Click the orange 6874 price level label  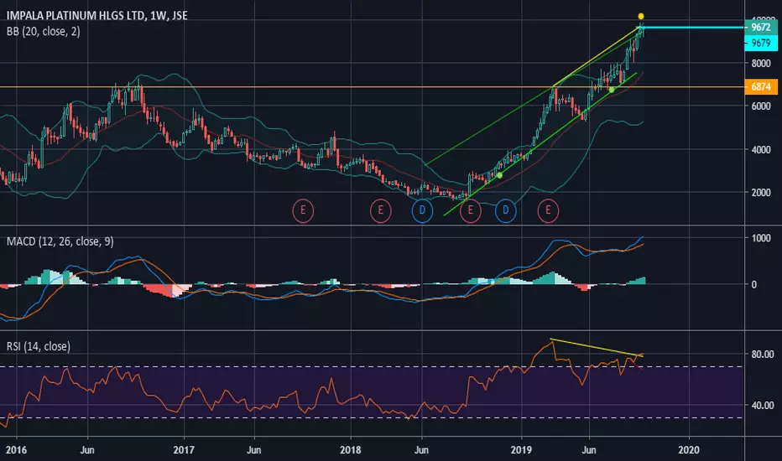(x=761, y=86)
